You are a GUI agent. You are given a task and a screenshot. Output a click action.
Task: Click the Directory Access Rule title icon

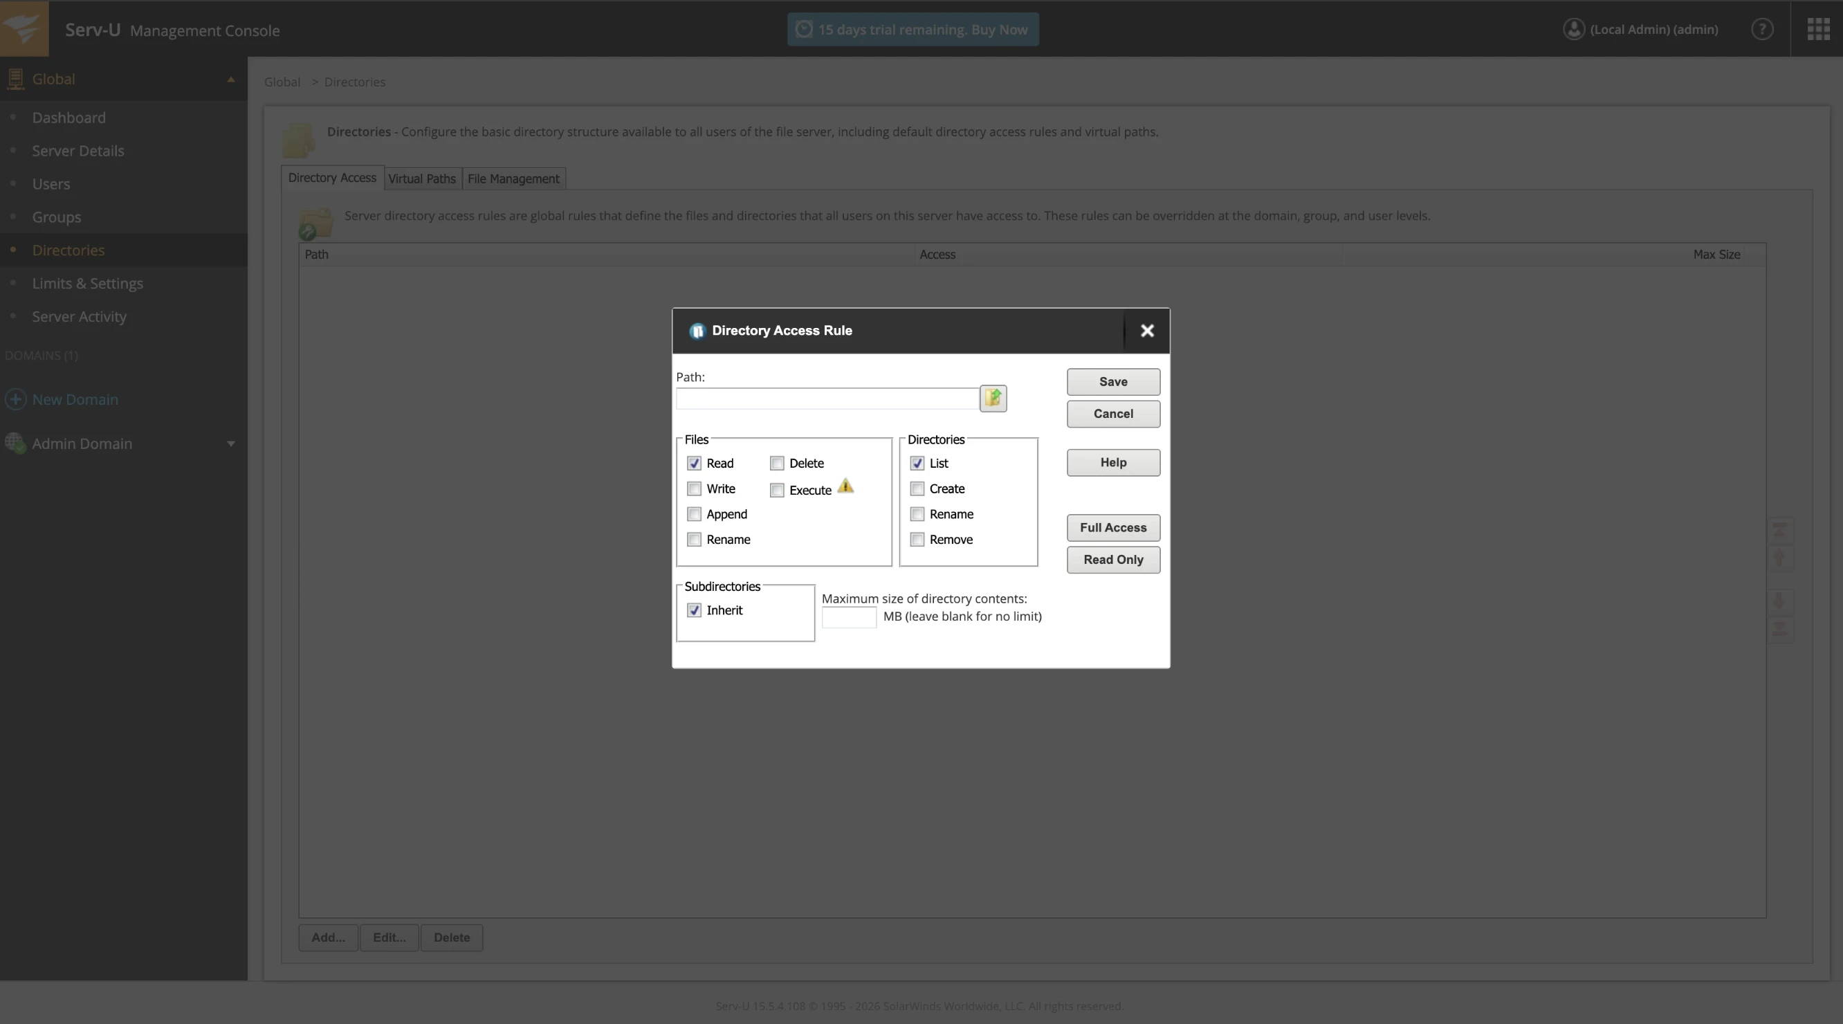697,331
